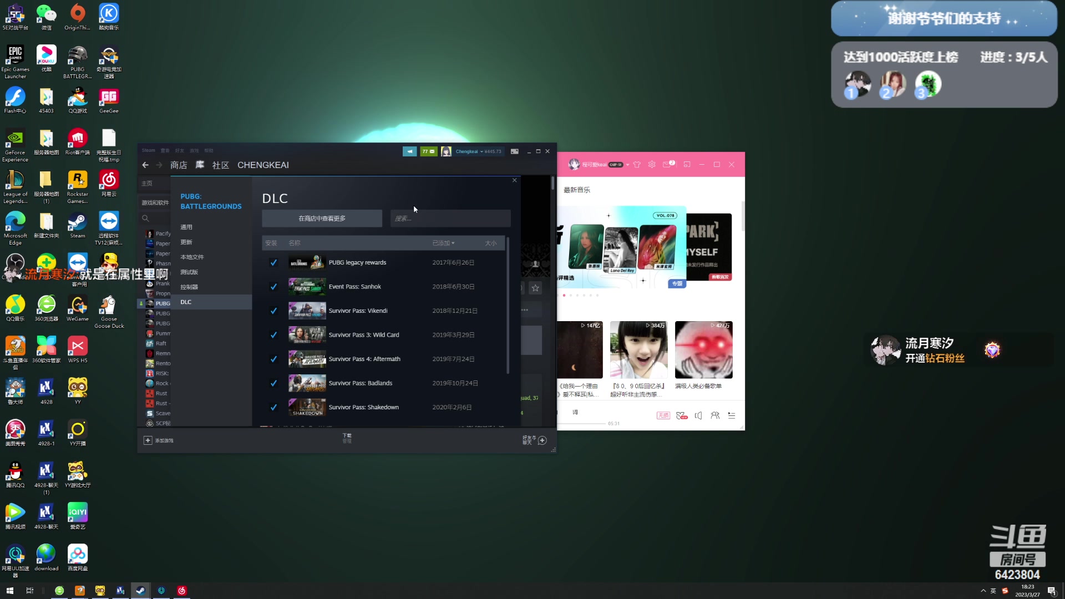The width and height of the screenshot is (1065, 599).
Task: Toggle the Survivor Pass: Vikendi install checkbox
Action: (273, 311)
